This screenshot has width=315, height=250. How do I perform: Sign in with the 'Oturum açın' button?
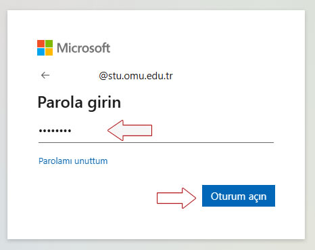coord(239,196)
